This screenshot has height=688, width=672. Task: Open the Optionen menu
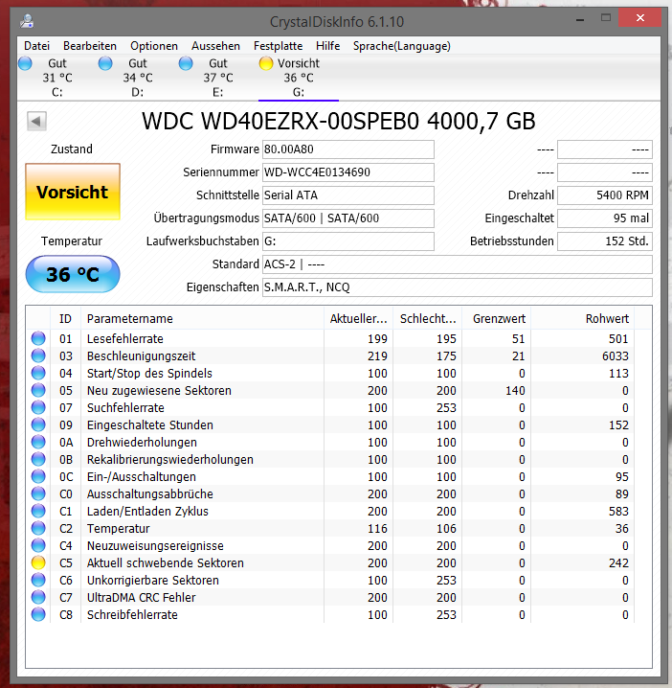[x=154, y=46]
